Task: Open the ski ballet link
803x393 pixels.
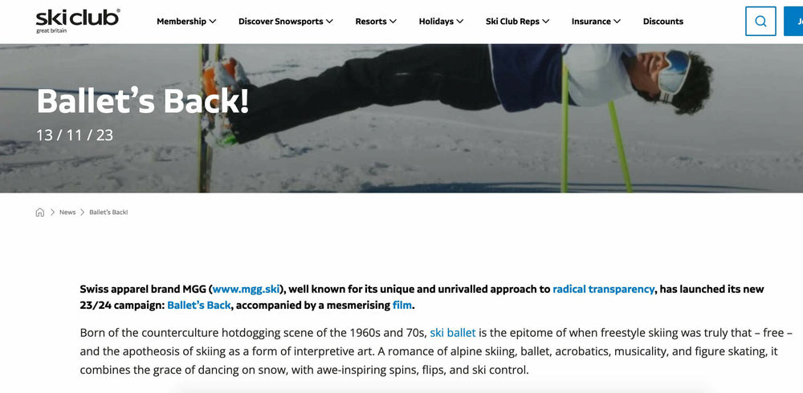Action: (453, 333)
